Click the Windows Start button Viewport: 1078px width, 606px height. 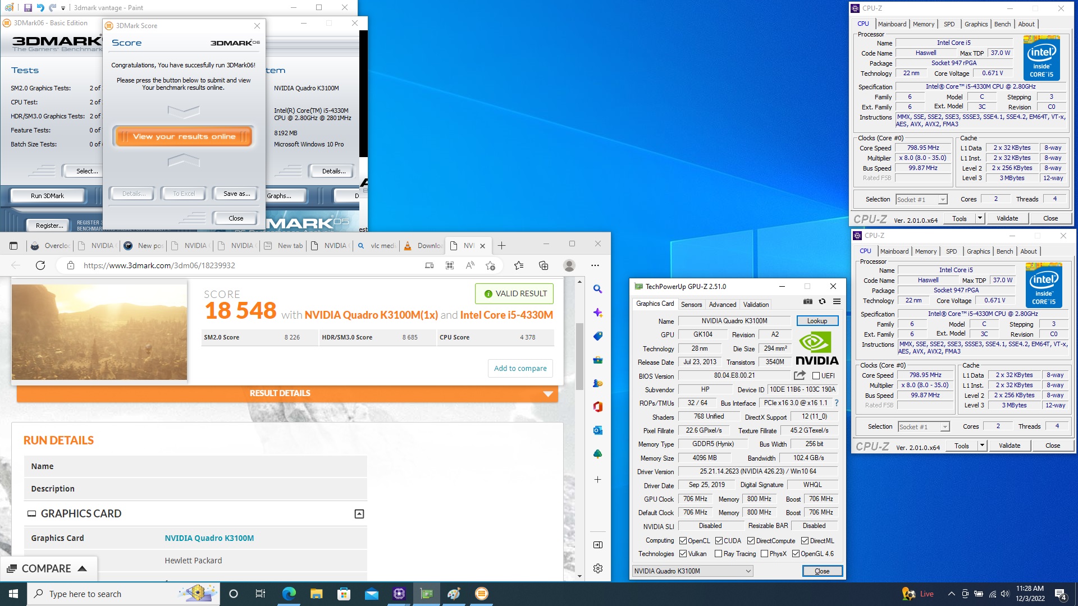[13, 594]
